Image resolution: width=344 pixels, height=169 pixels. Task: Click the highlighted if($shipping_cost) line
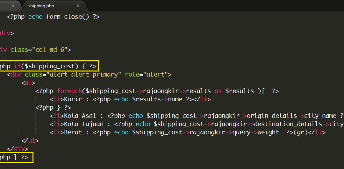[x=49, y=66]
